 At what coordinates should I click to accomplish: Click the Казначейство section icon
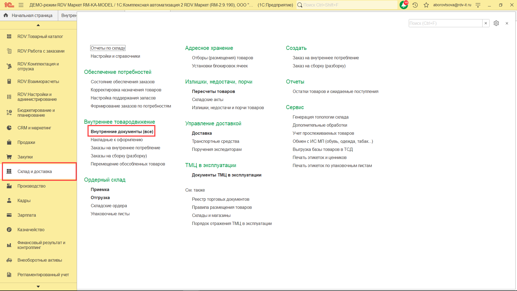(x=9, y=230)
